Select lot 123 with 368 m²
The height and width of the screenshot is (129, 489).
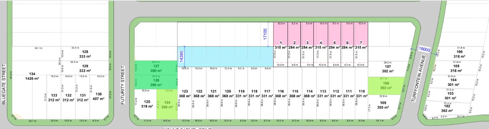[x=185, y=93]
